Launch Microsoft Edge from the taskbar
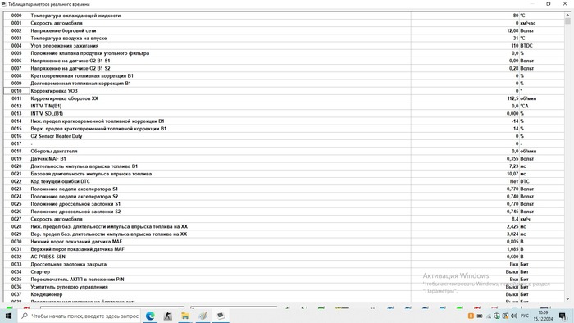The image size is (574, 323). point(150,316)
